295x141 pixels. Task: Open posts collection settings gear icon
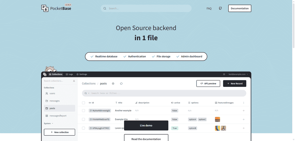tap(113, 83)
